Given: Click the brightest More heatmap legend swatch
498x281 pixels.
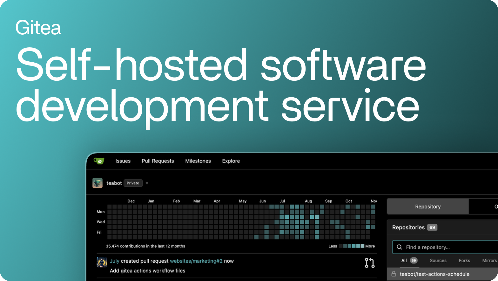Looking at the screenshot, I should (x=362, y=246).
